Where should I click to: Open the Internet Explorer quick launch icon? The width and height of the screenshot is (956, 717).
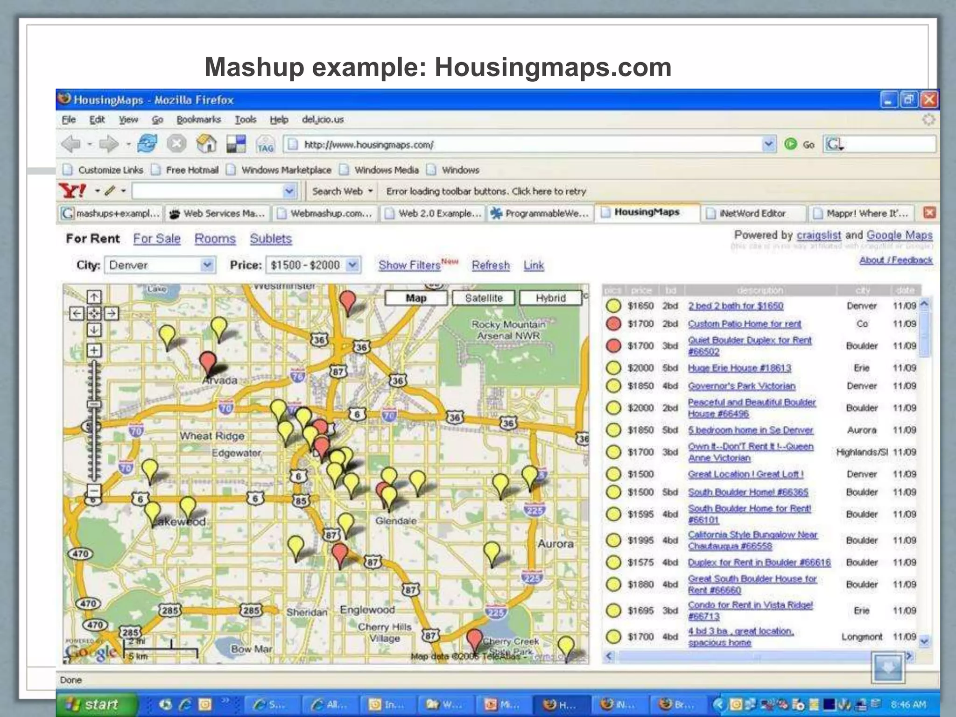[x=185, y=704]
